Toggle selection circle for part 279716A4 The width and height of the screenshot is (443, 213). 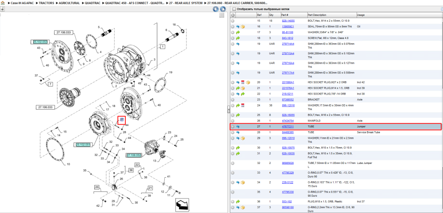click(x=233, y=63)
